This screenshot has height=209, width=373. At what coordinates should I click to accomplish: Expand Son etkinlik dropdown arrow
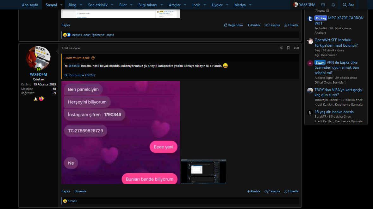click(x=112, y=5)
